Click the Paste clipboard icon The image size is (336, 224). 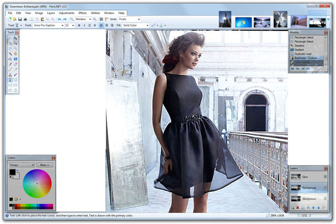click(x=42, y=20)
